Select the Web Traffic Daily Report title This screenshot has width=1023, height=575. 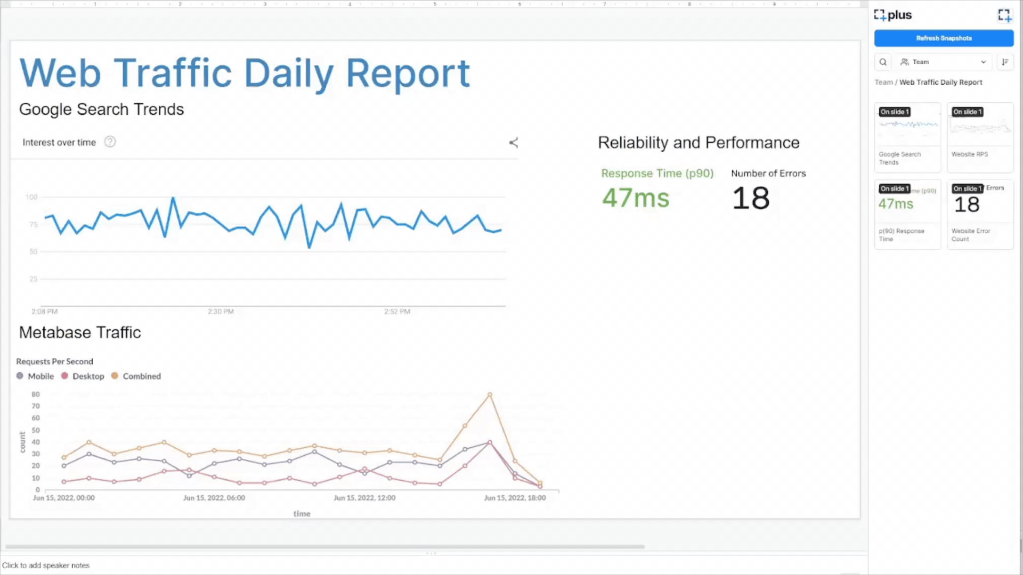[x=245, y=73]
